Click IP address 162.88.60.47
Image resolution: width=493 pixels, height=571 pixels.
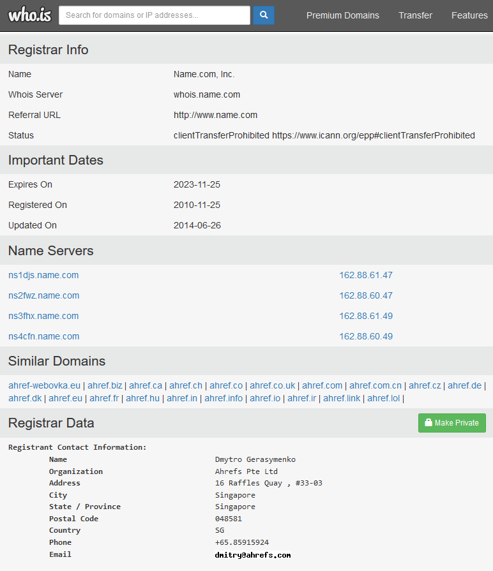(366, 295)
